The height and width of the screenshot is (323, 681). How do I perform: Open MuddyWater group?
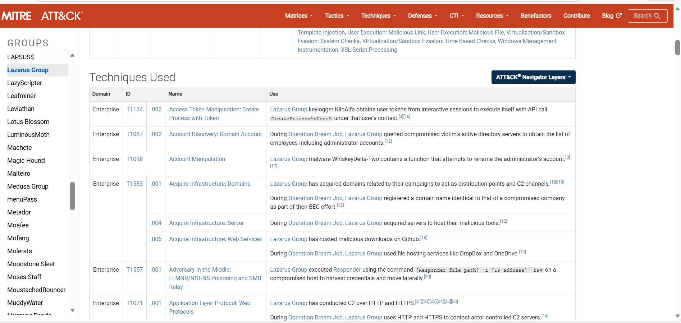click(x=25, y=303)
